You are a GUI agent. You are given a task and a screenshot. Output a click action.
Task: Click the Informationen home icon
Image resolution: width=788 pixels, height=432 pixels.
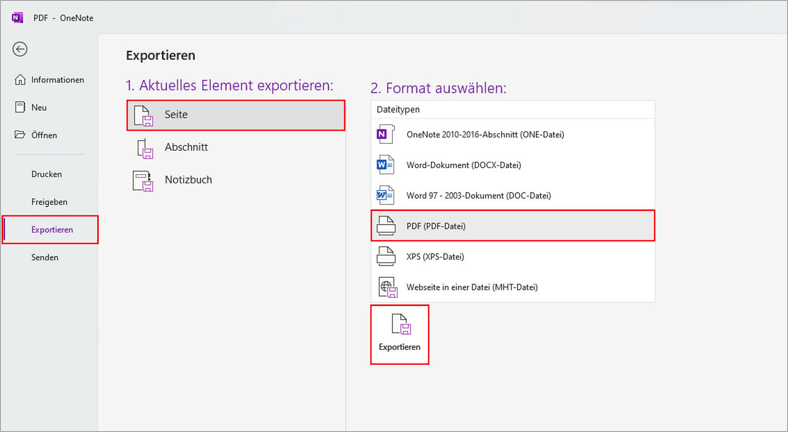click(x=20, y=80)
